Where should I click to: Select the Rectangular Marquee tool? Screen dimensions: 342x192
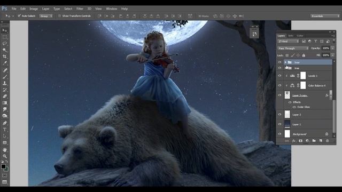pyautogui.click(x=5, y=37)
